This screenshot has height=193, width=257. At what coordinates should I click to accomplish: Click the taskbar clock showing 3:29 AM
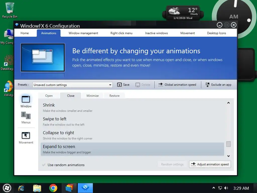pyautogui.click(x=241, y=188)
